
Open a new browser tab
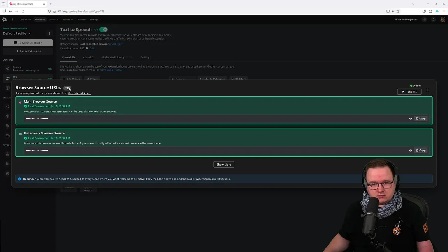(50, 4)
